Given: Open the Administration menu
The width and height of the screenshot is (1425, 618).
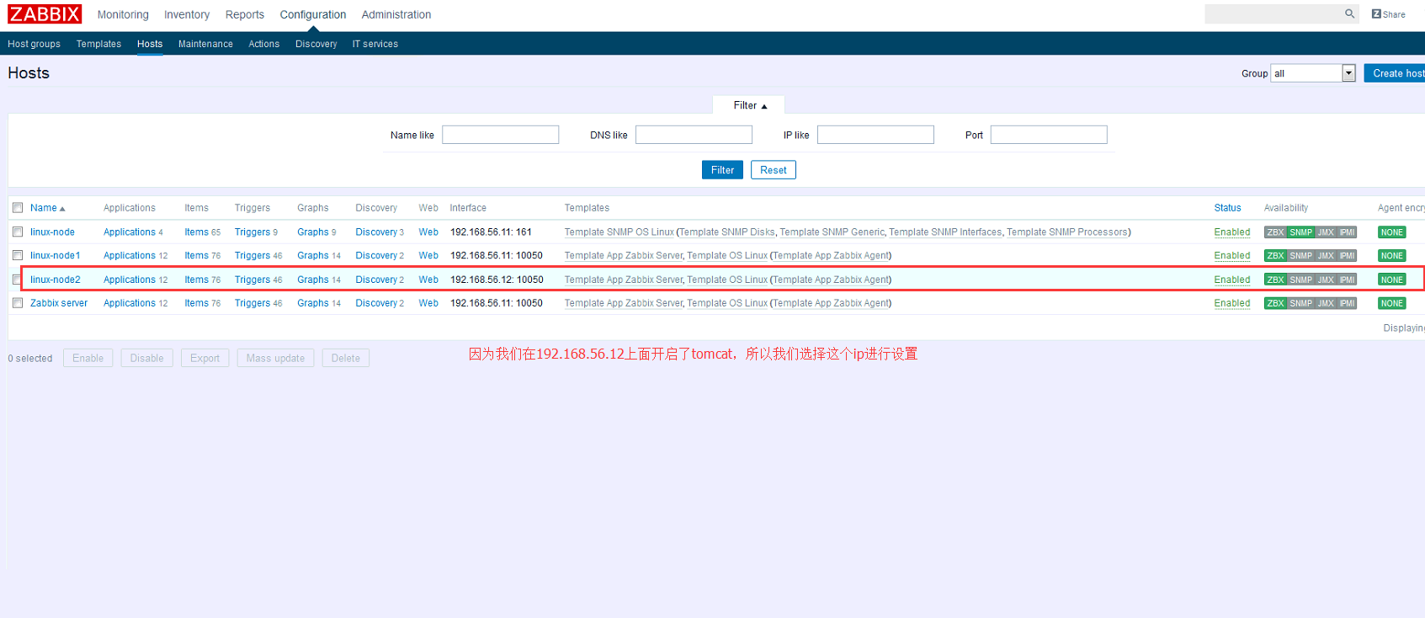Looking at the screenshot, I should pos(396,14).
